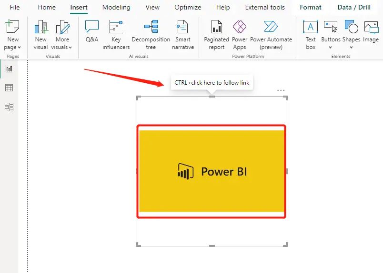Viewport: 383px width, 273px height.
Task: Switch to Table view in sidebar
Action: [x=9, y=88]
